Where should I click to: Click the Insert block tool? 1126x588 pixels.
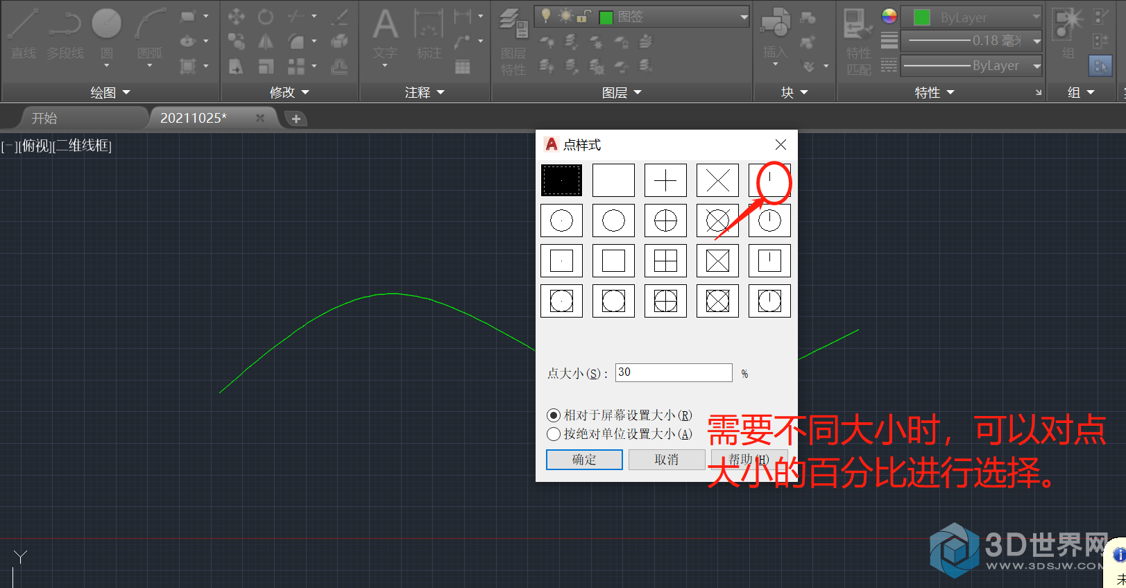coord(775,35)
